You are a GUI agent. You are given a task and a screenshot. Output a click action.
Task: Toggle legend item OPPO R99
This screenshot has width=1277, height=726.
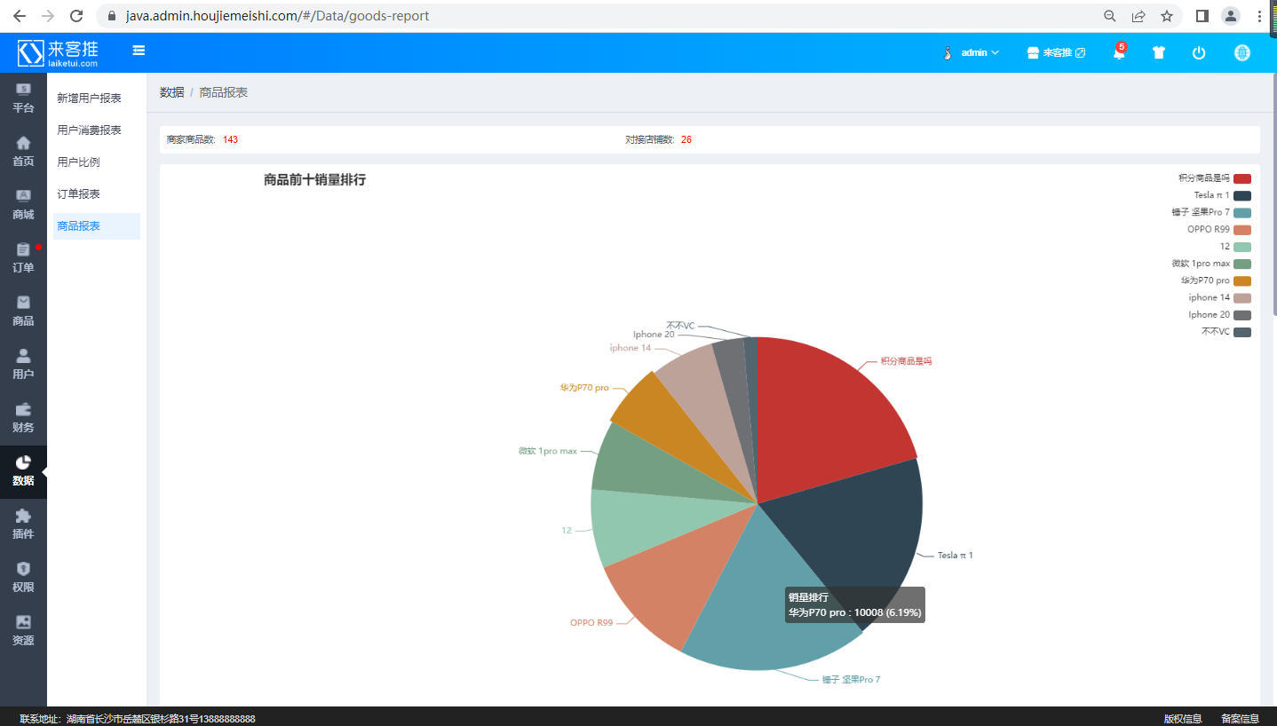click(1218, 229)
